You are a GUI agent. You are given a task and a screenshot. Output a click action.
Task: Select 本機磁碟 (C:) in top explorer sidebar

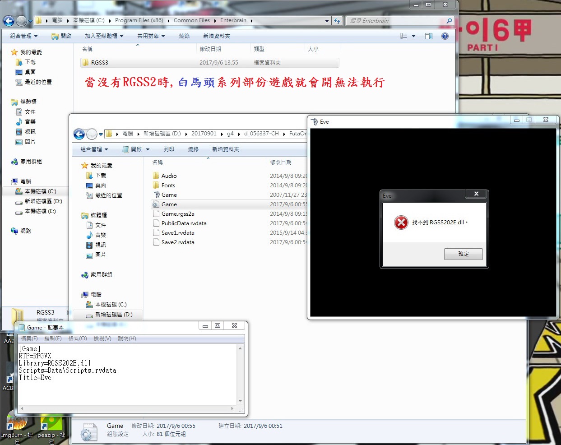click(40, 191)
